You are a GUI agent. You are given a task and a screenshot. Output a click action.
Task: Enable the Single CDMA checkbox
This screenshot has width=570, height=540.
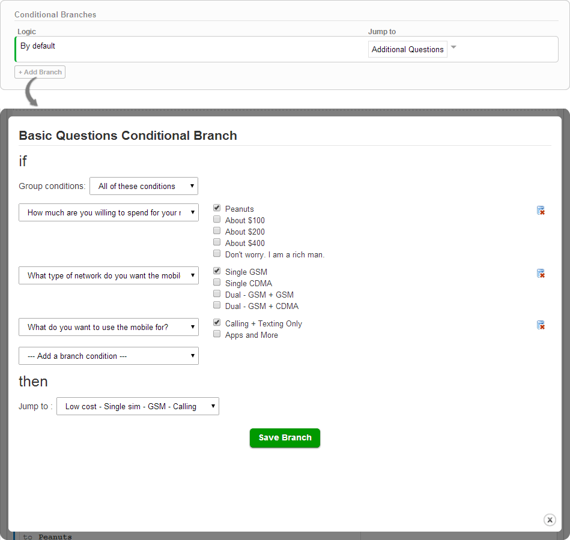pyautogui.click(x=217, y=283)
